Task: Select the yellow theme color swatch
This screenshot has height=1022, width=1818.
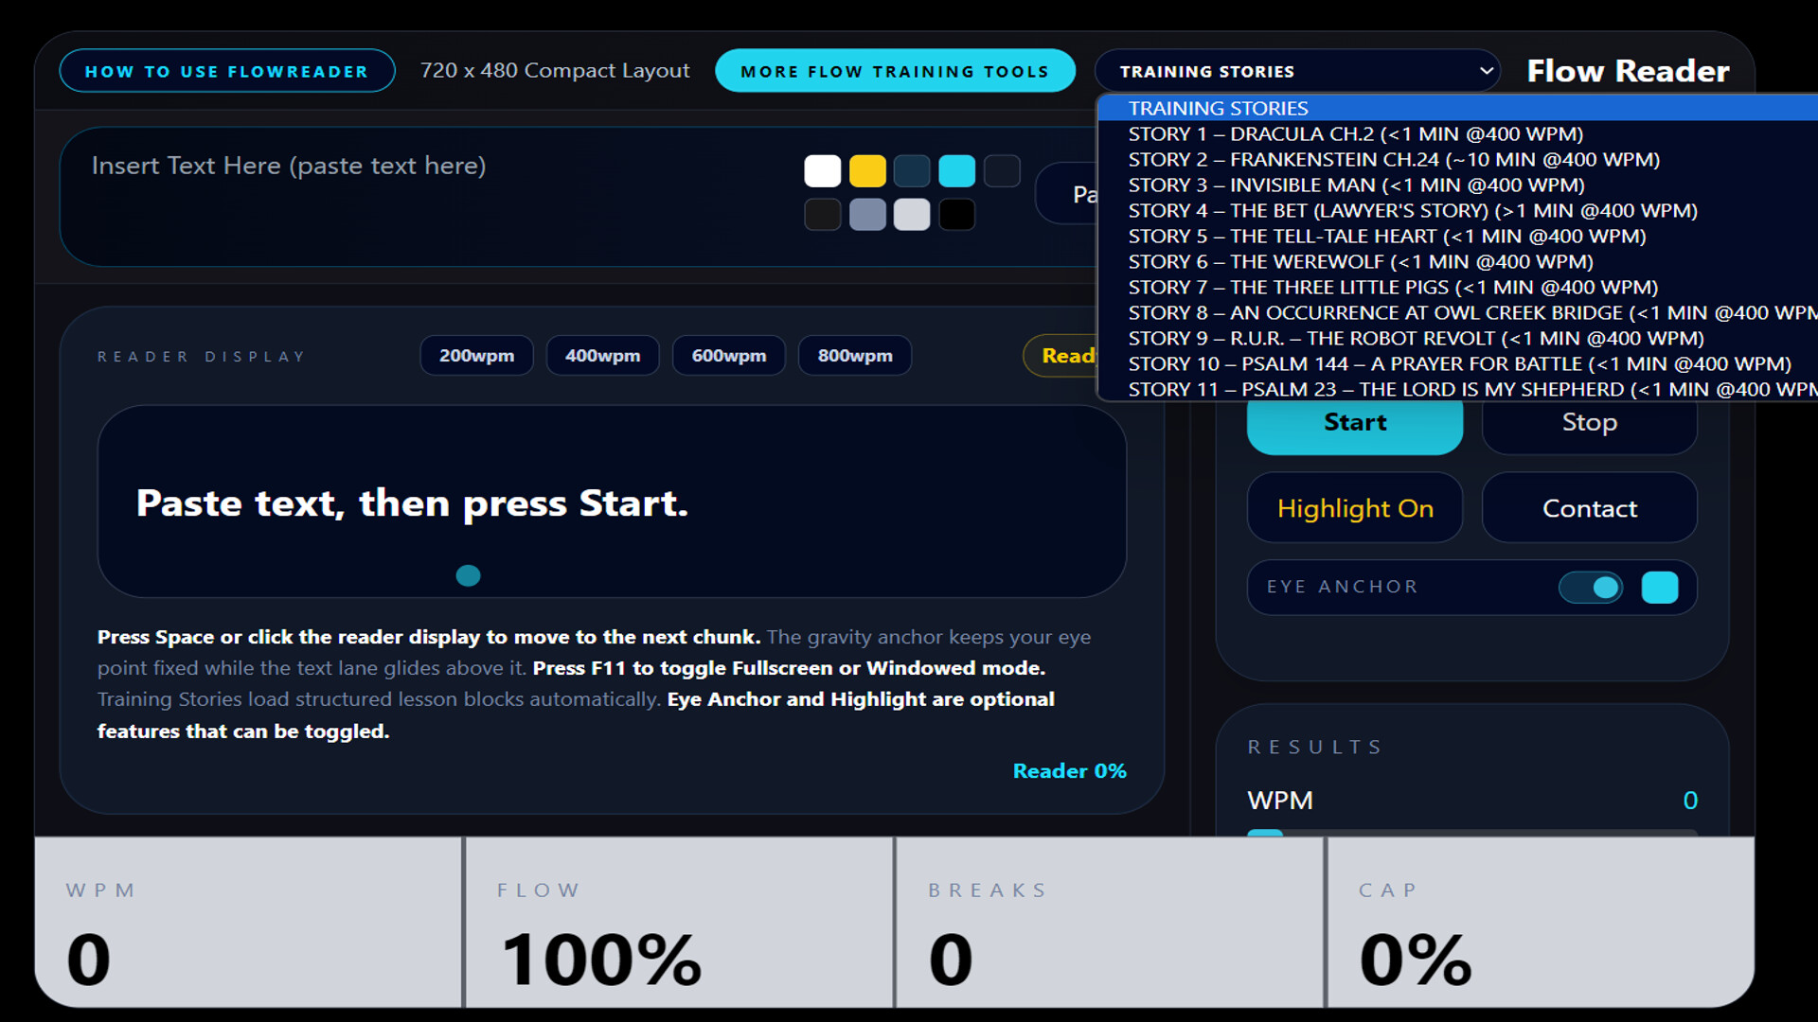Action: 867,171
